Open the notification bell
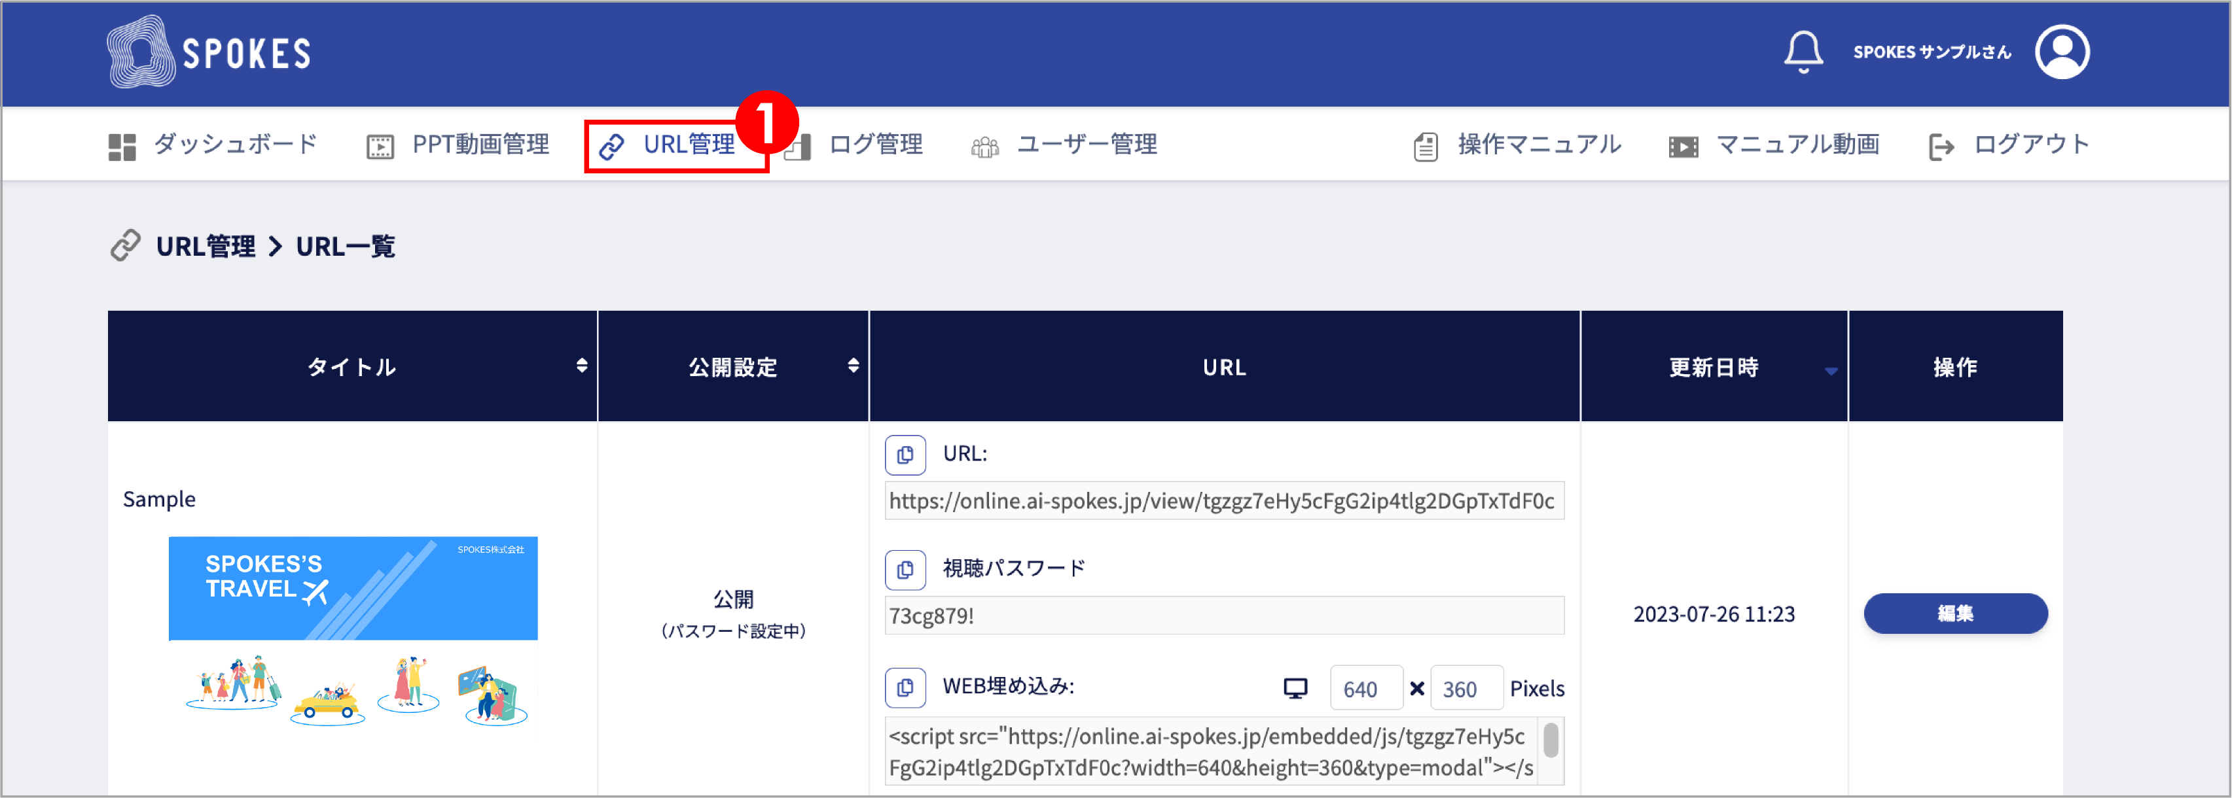 coord(1803,52)
